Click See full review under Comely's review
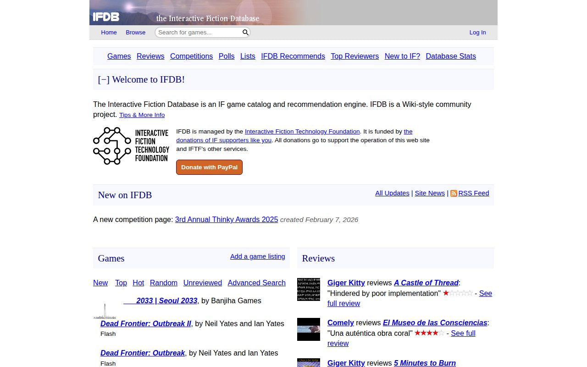Image resolution: width=587 pixels, height=367 pixels. [463, 333]
